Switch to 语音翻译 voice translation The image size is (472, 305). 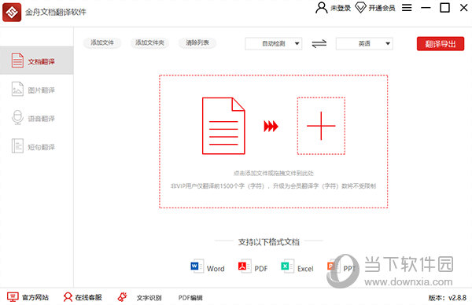(x=37, y=118)
